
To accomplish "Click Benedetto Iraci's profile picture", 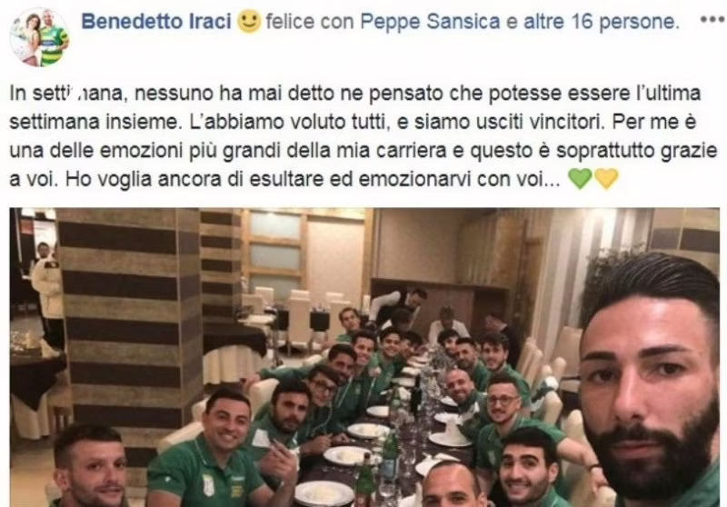I will [40, 37].
